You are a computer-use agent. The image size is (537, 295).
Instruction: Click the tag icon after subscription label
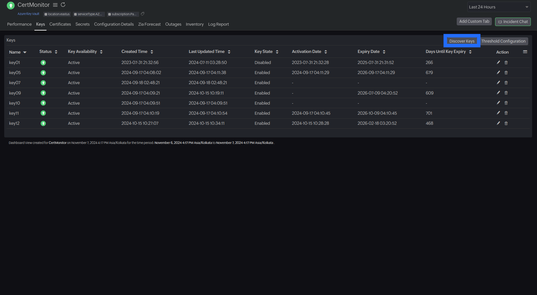pos(143,14)
